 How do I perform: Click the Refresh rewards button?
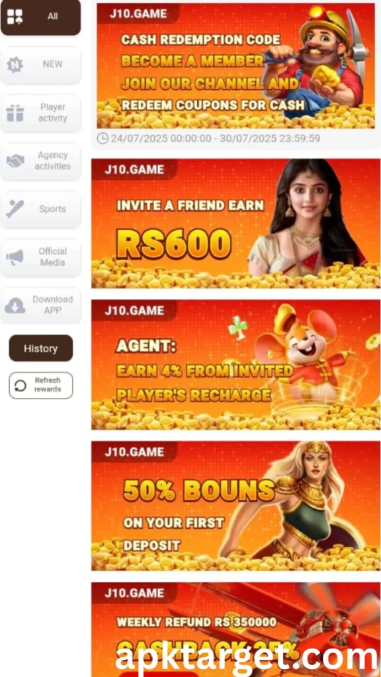pos(40,385)
